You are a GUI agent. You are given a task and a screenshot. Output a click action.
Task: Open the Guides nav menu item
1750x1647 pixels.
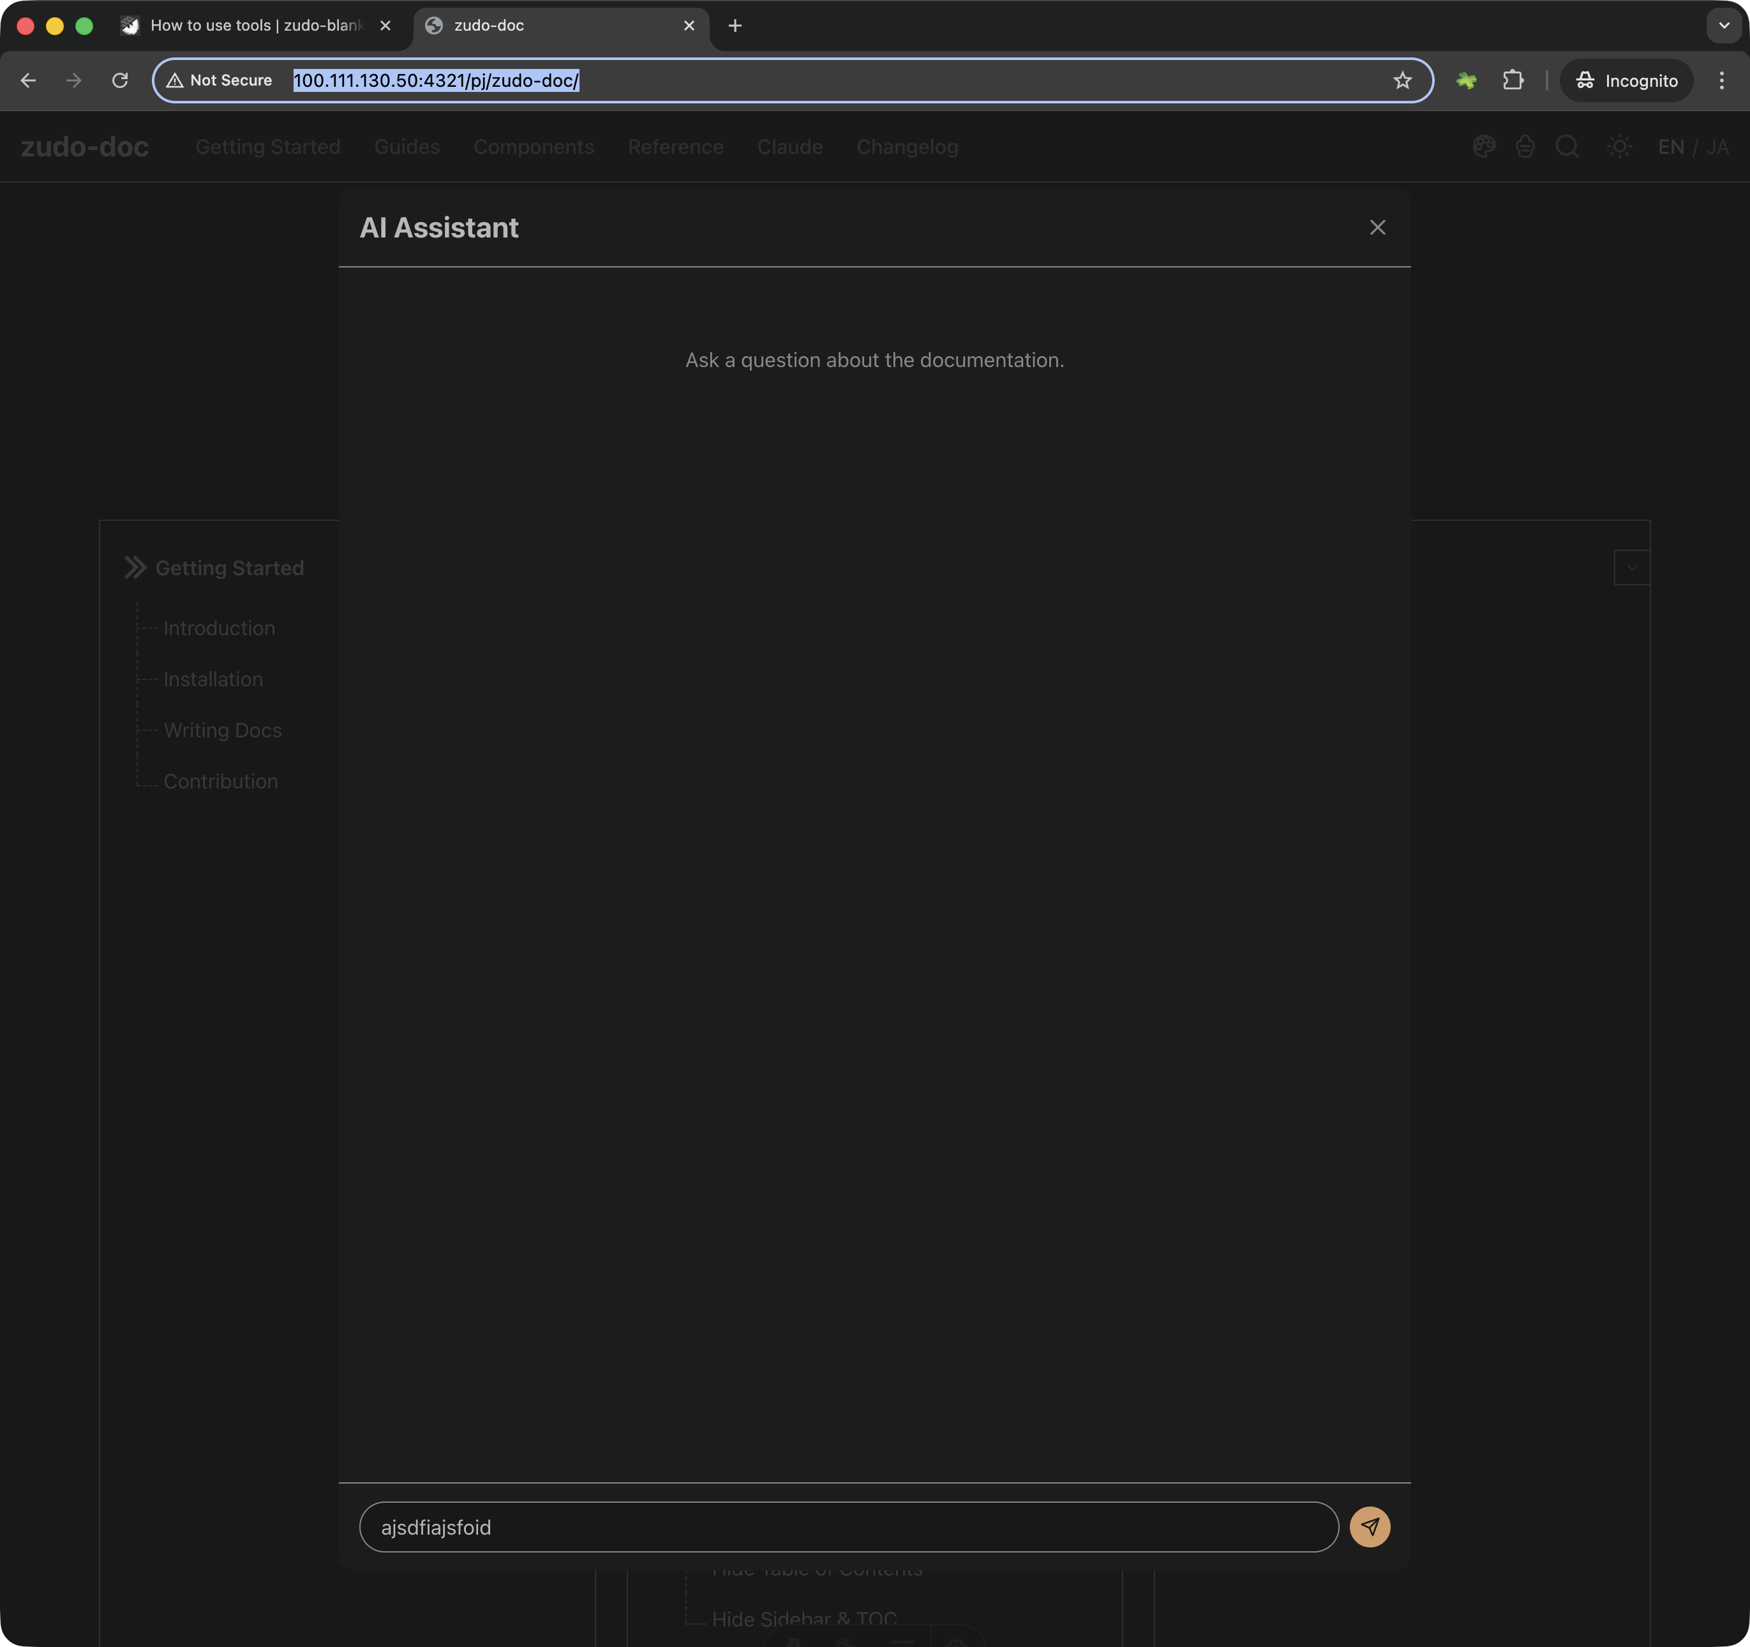pos(407,147)
